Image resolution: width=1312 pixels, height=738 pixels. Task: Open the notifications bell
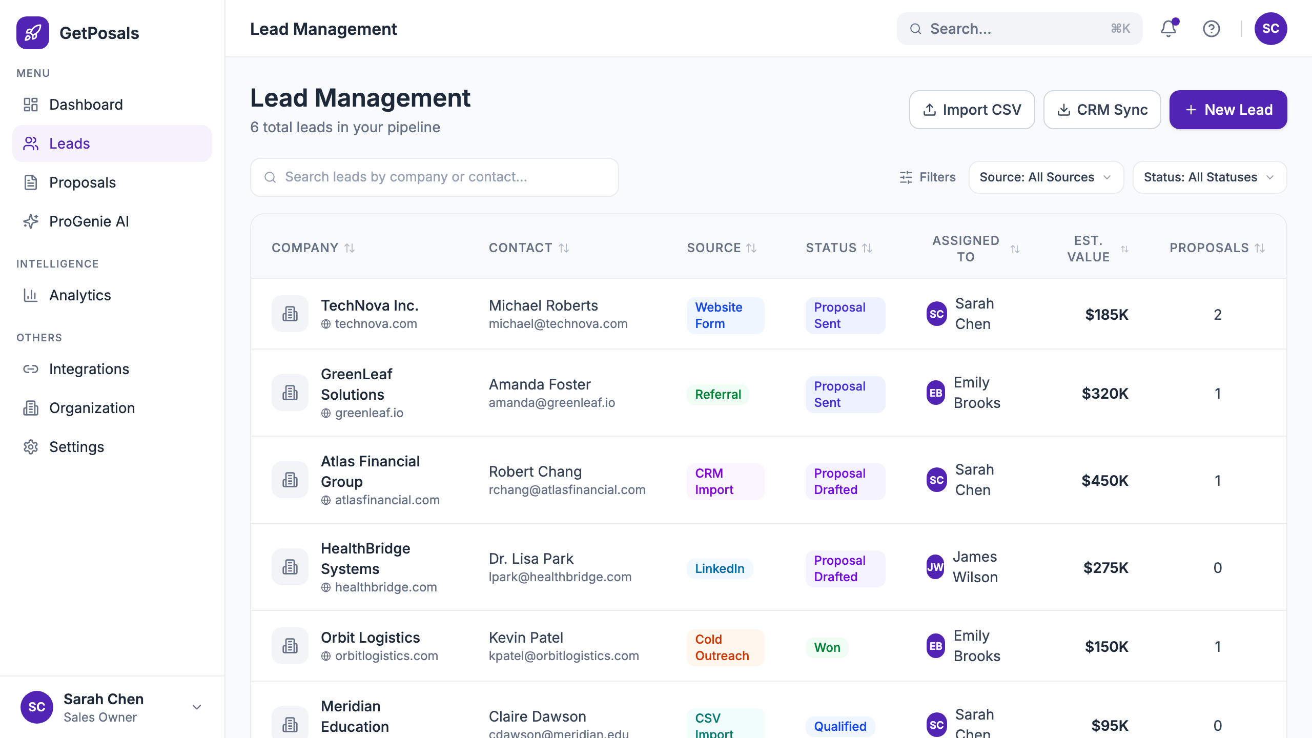tap(1168, 29)
